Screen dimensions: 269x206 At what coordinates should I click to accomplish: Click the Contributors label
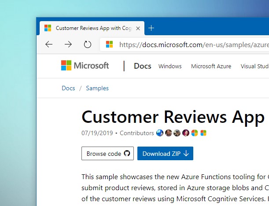[x=137, y=133]
